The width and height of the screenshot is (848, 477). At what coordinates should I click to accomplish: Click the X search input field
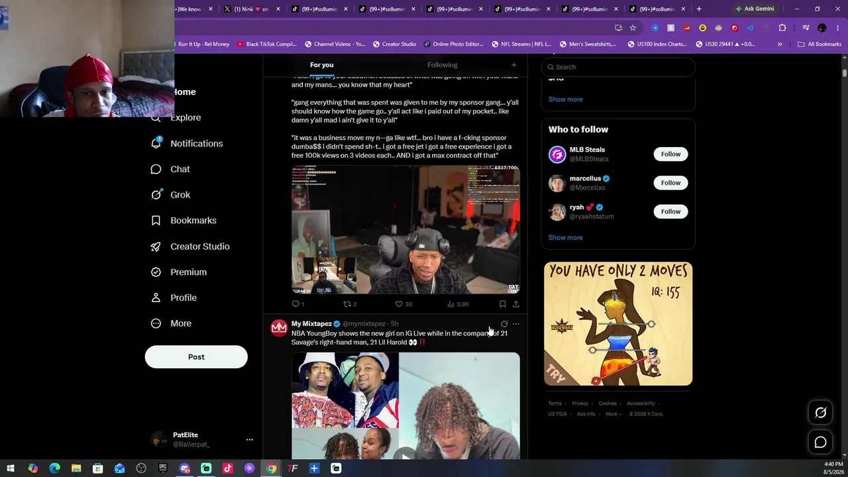tap(618, 67)
